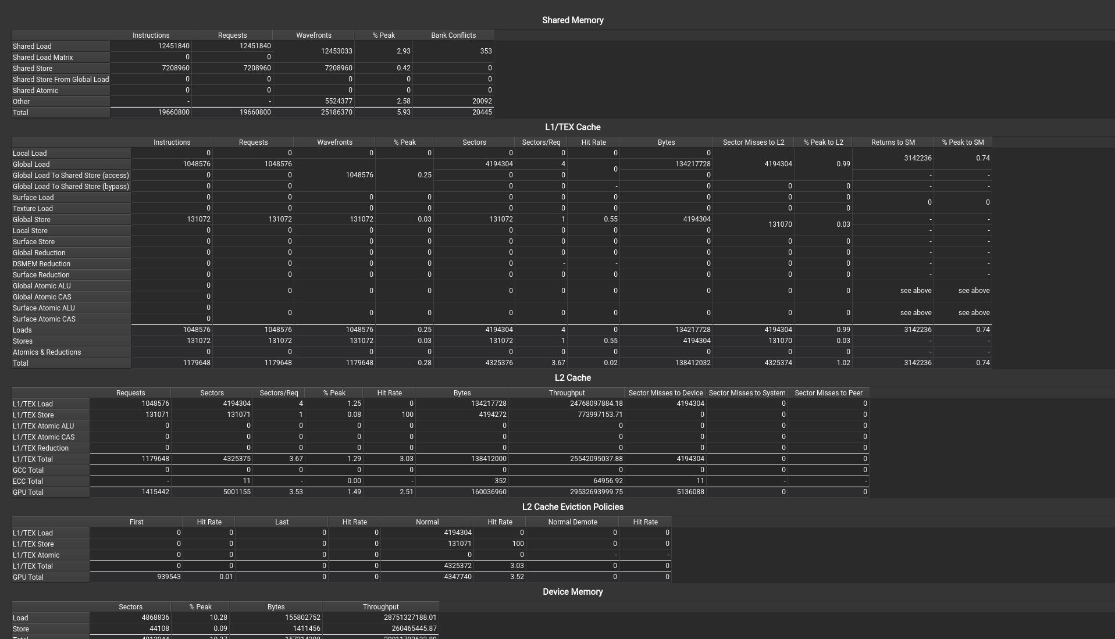Click the Sector Misses to Device header
The image size is (1115, 639).
tap(665, 393)
